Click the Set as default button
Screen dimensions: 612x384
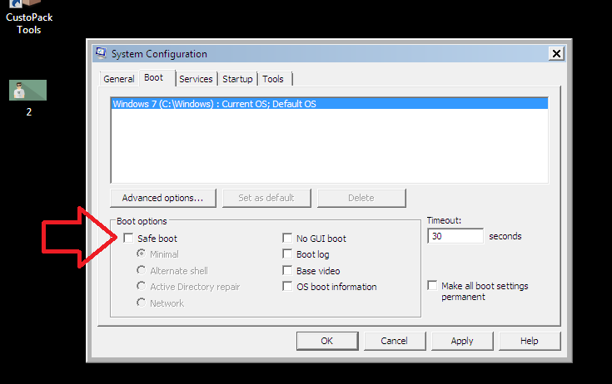coord(266,198)
